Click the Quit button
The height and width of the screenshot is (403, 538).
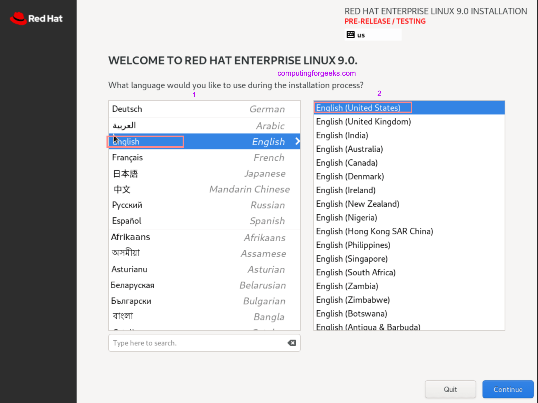click(x=450, y=389)
